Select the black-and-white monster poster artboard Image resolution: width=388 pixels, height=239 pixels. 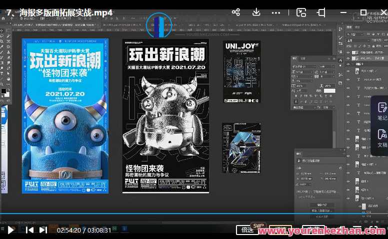tap(165, 116)
